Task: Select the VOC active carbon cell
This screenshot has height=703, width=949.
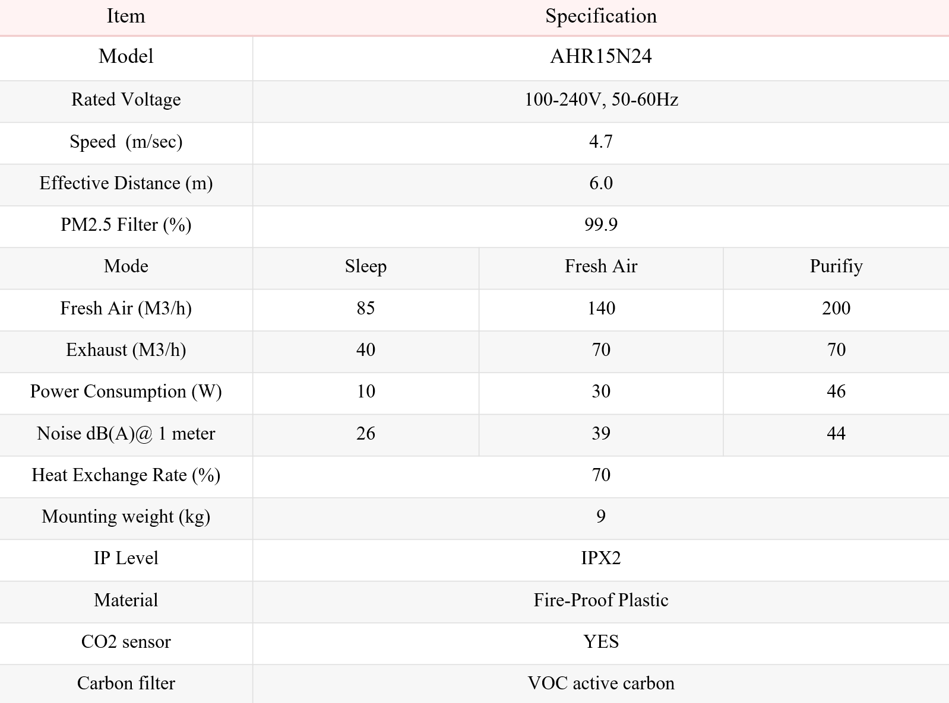Action: tap(601, 683)
